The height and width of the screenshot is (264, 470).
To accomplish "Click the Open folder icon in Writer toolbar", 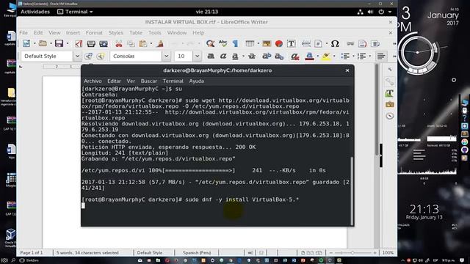I will [x=43, y=44].
